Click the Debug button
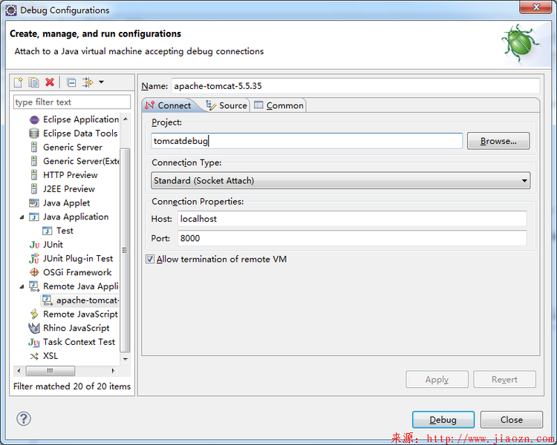The height and width of the screenshot is (445, 557). (443, 420)
